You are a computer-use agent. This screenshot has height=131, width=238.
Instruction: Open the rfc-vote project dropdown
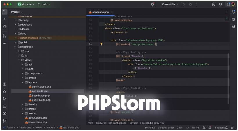[26, 4]
